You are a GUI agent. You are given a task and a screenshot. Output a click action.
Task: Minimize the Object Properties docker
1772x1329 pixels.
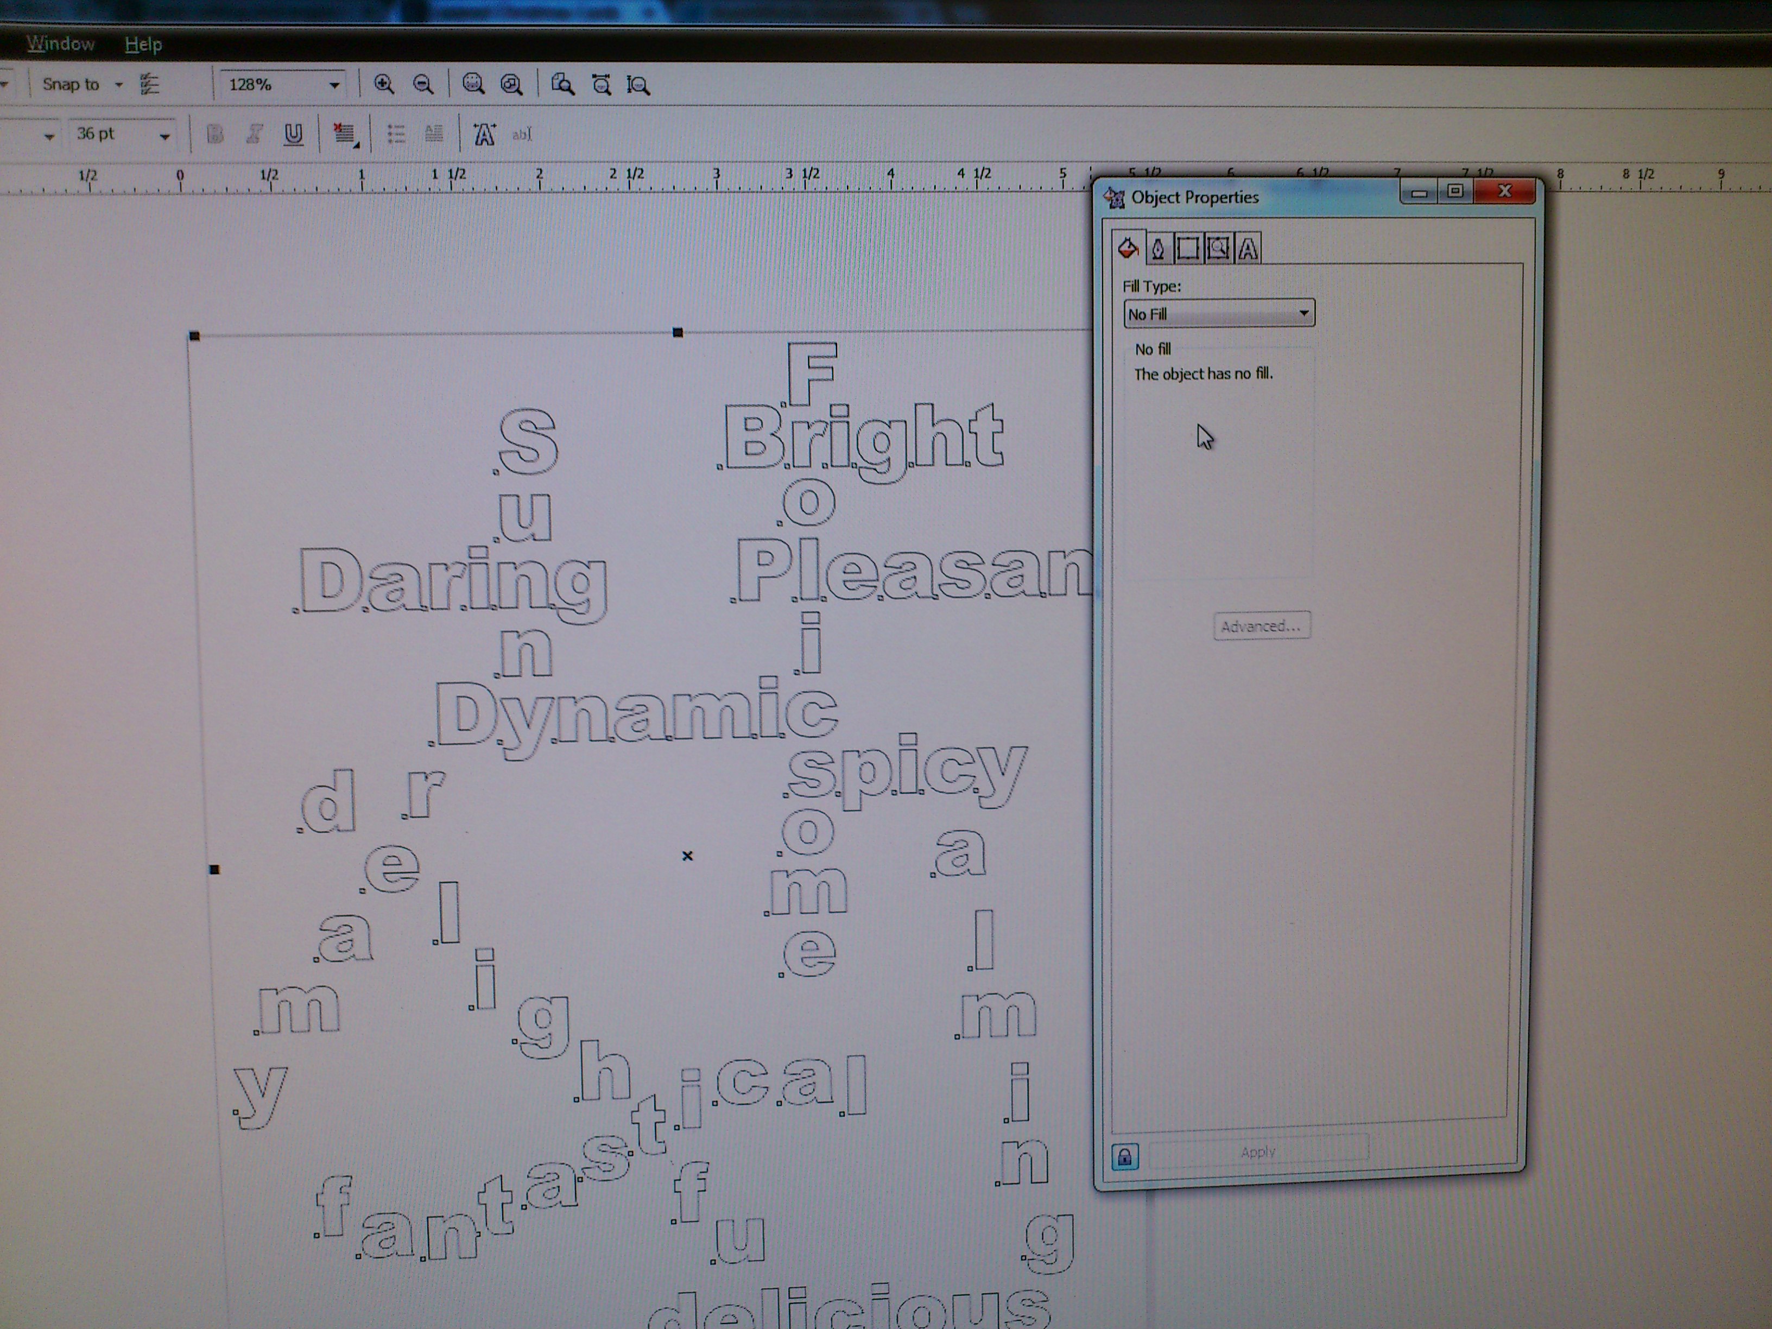[x=1419, y=192]
